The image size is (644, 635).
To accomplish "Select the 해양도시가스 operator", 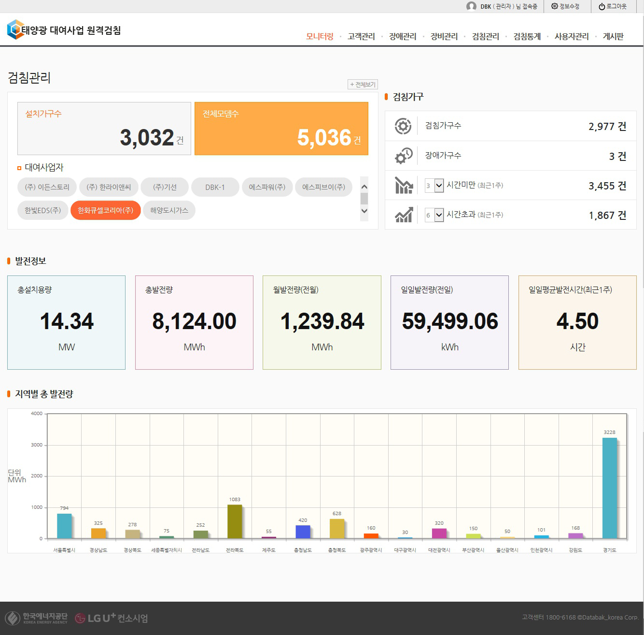I will click(x=169, y=210).
